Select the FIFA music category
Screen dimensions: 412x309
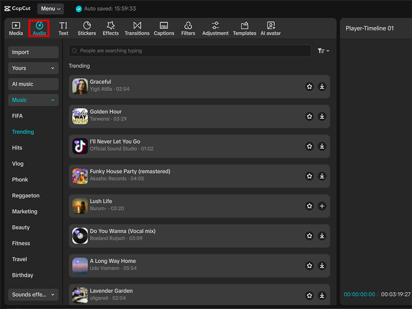click(18, 116)
